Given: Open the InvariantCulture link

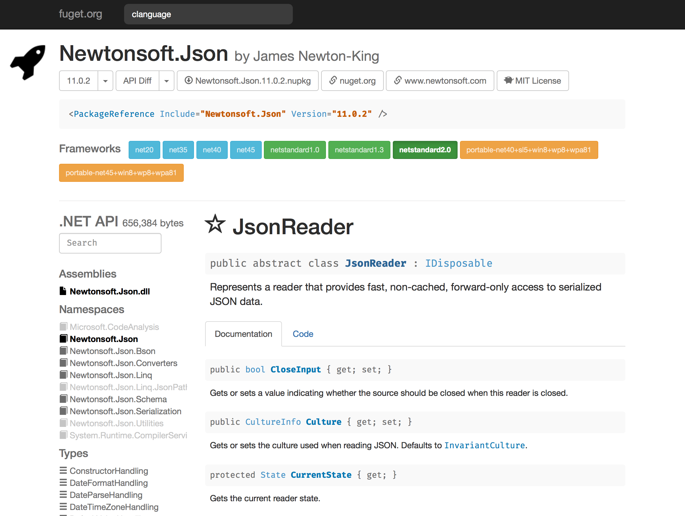Looking at the screenshot, I should (x=485, y=446).
